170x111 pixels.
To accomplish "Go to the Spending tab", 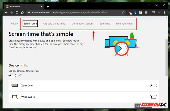I will [105, 24].
